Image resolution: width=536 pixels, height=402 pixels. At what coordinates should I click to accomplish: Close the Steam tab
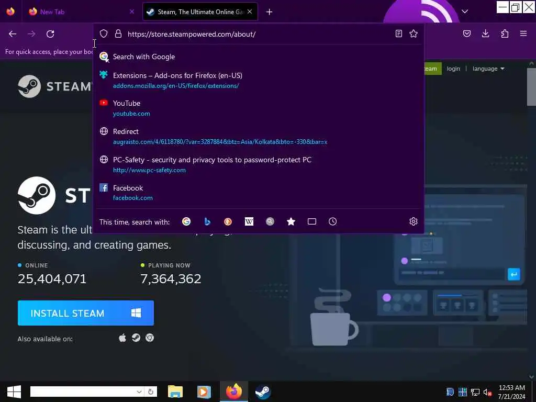coord(250,12)
